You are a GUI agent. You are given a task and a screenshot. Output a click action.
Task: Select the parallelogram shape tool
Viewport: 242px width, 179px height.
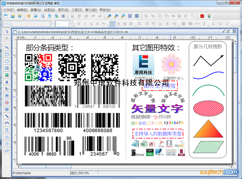coord(7,151)
